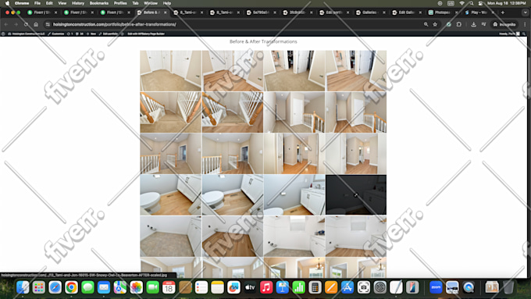Click the site info icon in address bar
This screenshot has width=531, height=299.
coord(48,24)
